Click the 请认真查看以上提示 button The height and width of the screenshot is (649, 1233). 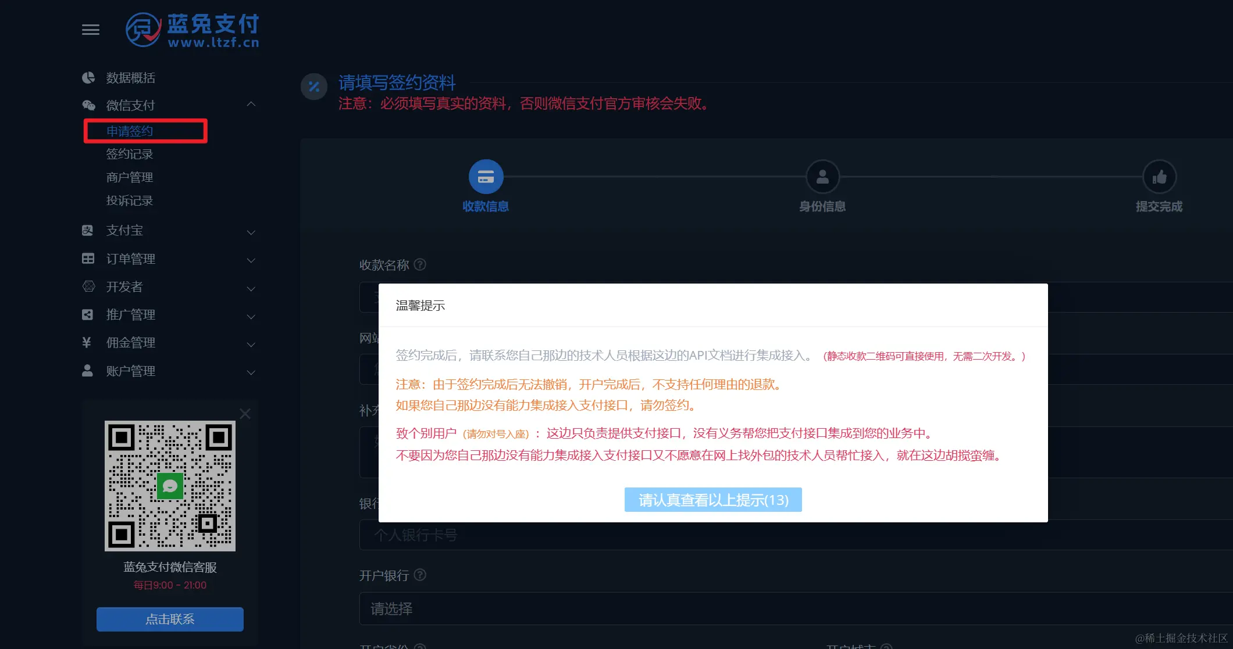(x=712, y=499)
